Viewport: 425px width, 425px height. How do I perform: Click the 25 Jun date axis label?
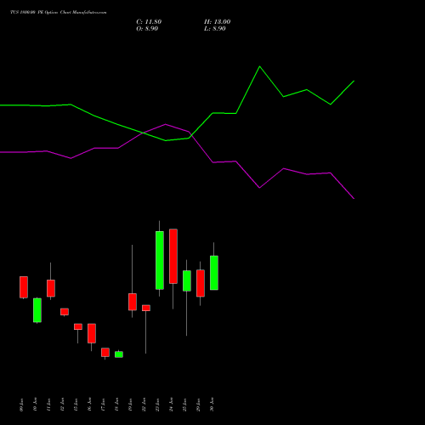[185, 405]
